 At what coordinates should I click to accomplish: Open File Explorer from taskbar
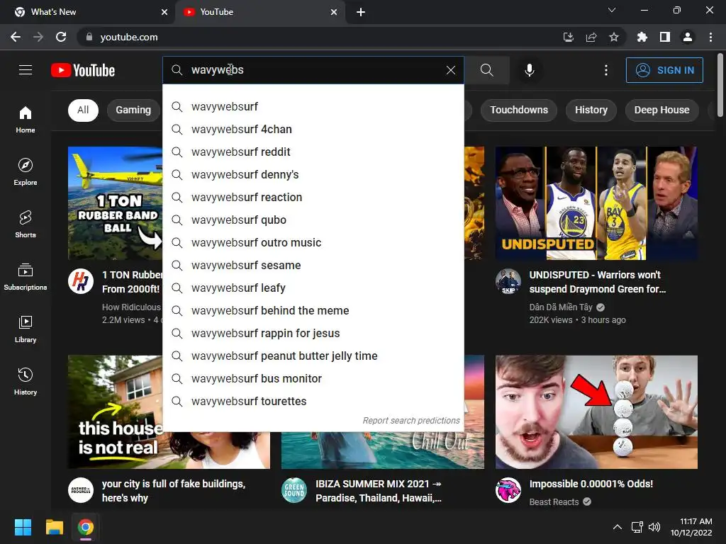pos(54,527)
